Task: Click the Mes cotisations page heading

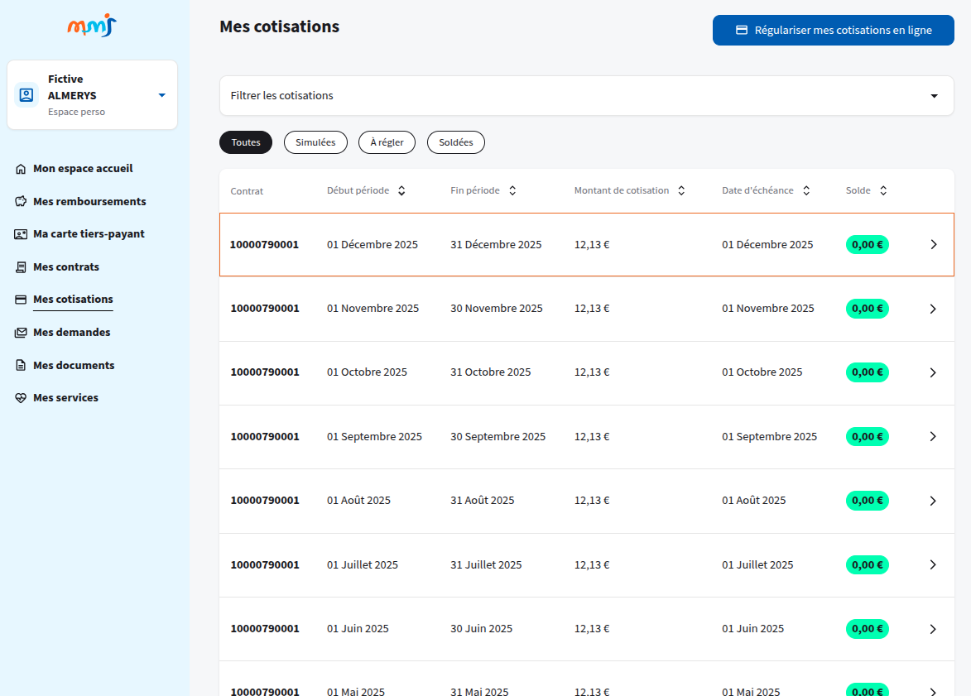Action: pos(279,26)
